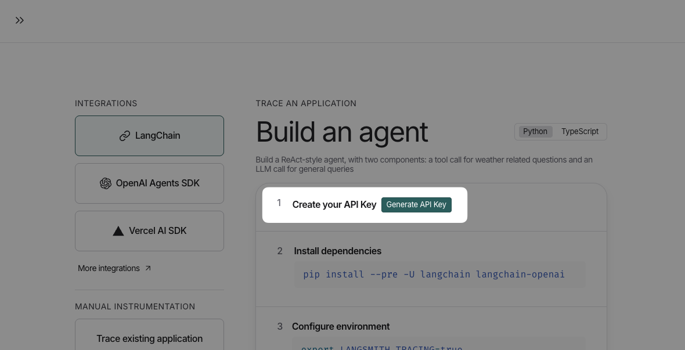Switch code language to TypeScript

pos(580,132)
